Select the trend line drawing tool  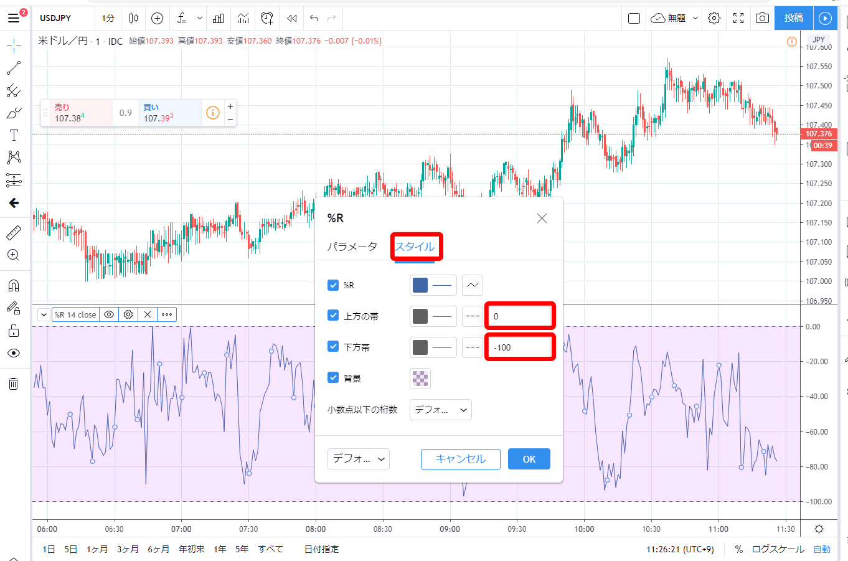pos(14,68)
